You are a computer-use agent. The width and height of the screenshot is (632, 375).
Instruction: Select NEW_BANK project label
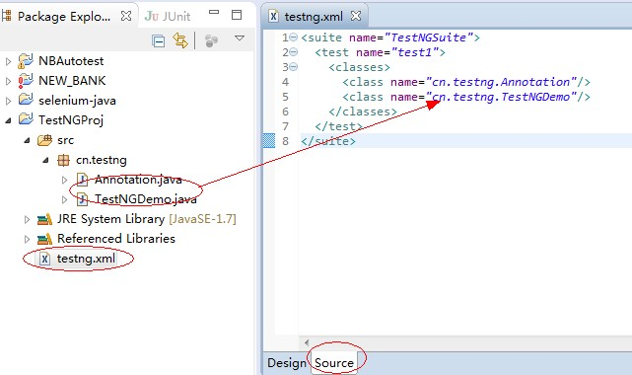[x=72, y=81]
